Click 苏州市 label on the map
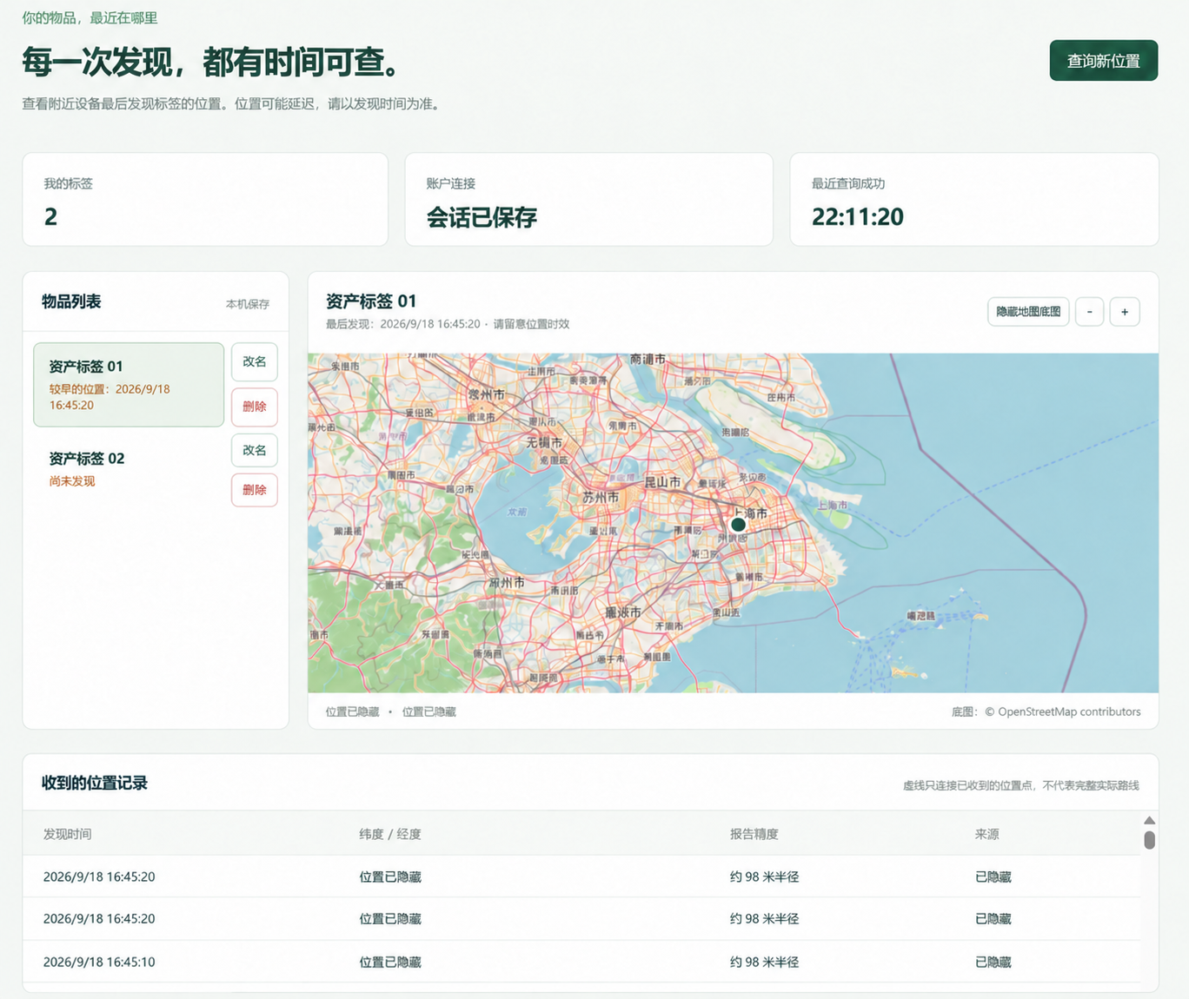 point(601,498)
